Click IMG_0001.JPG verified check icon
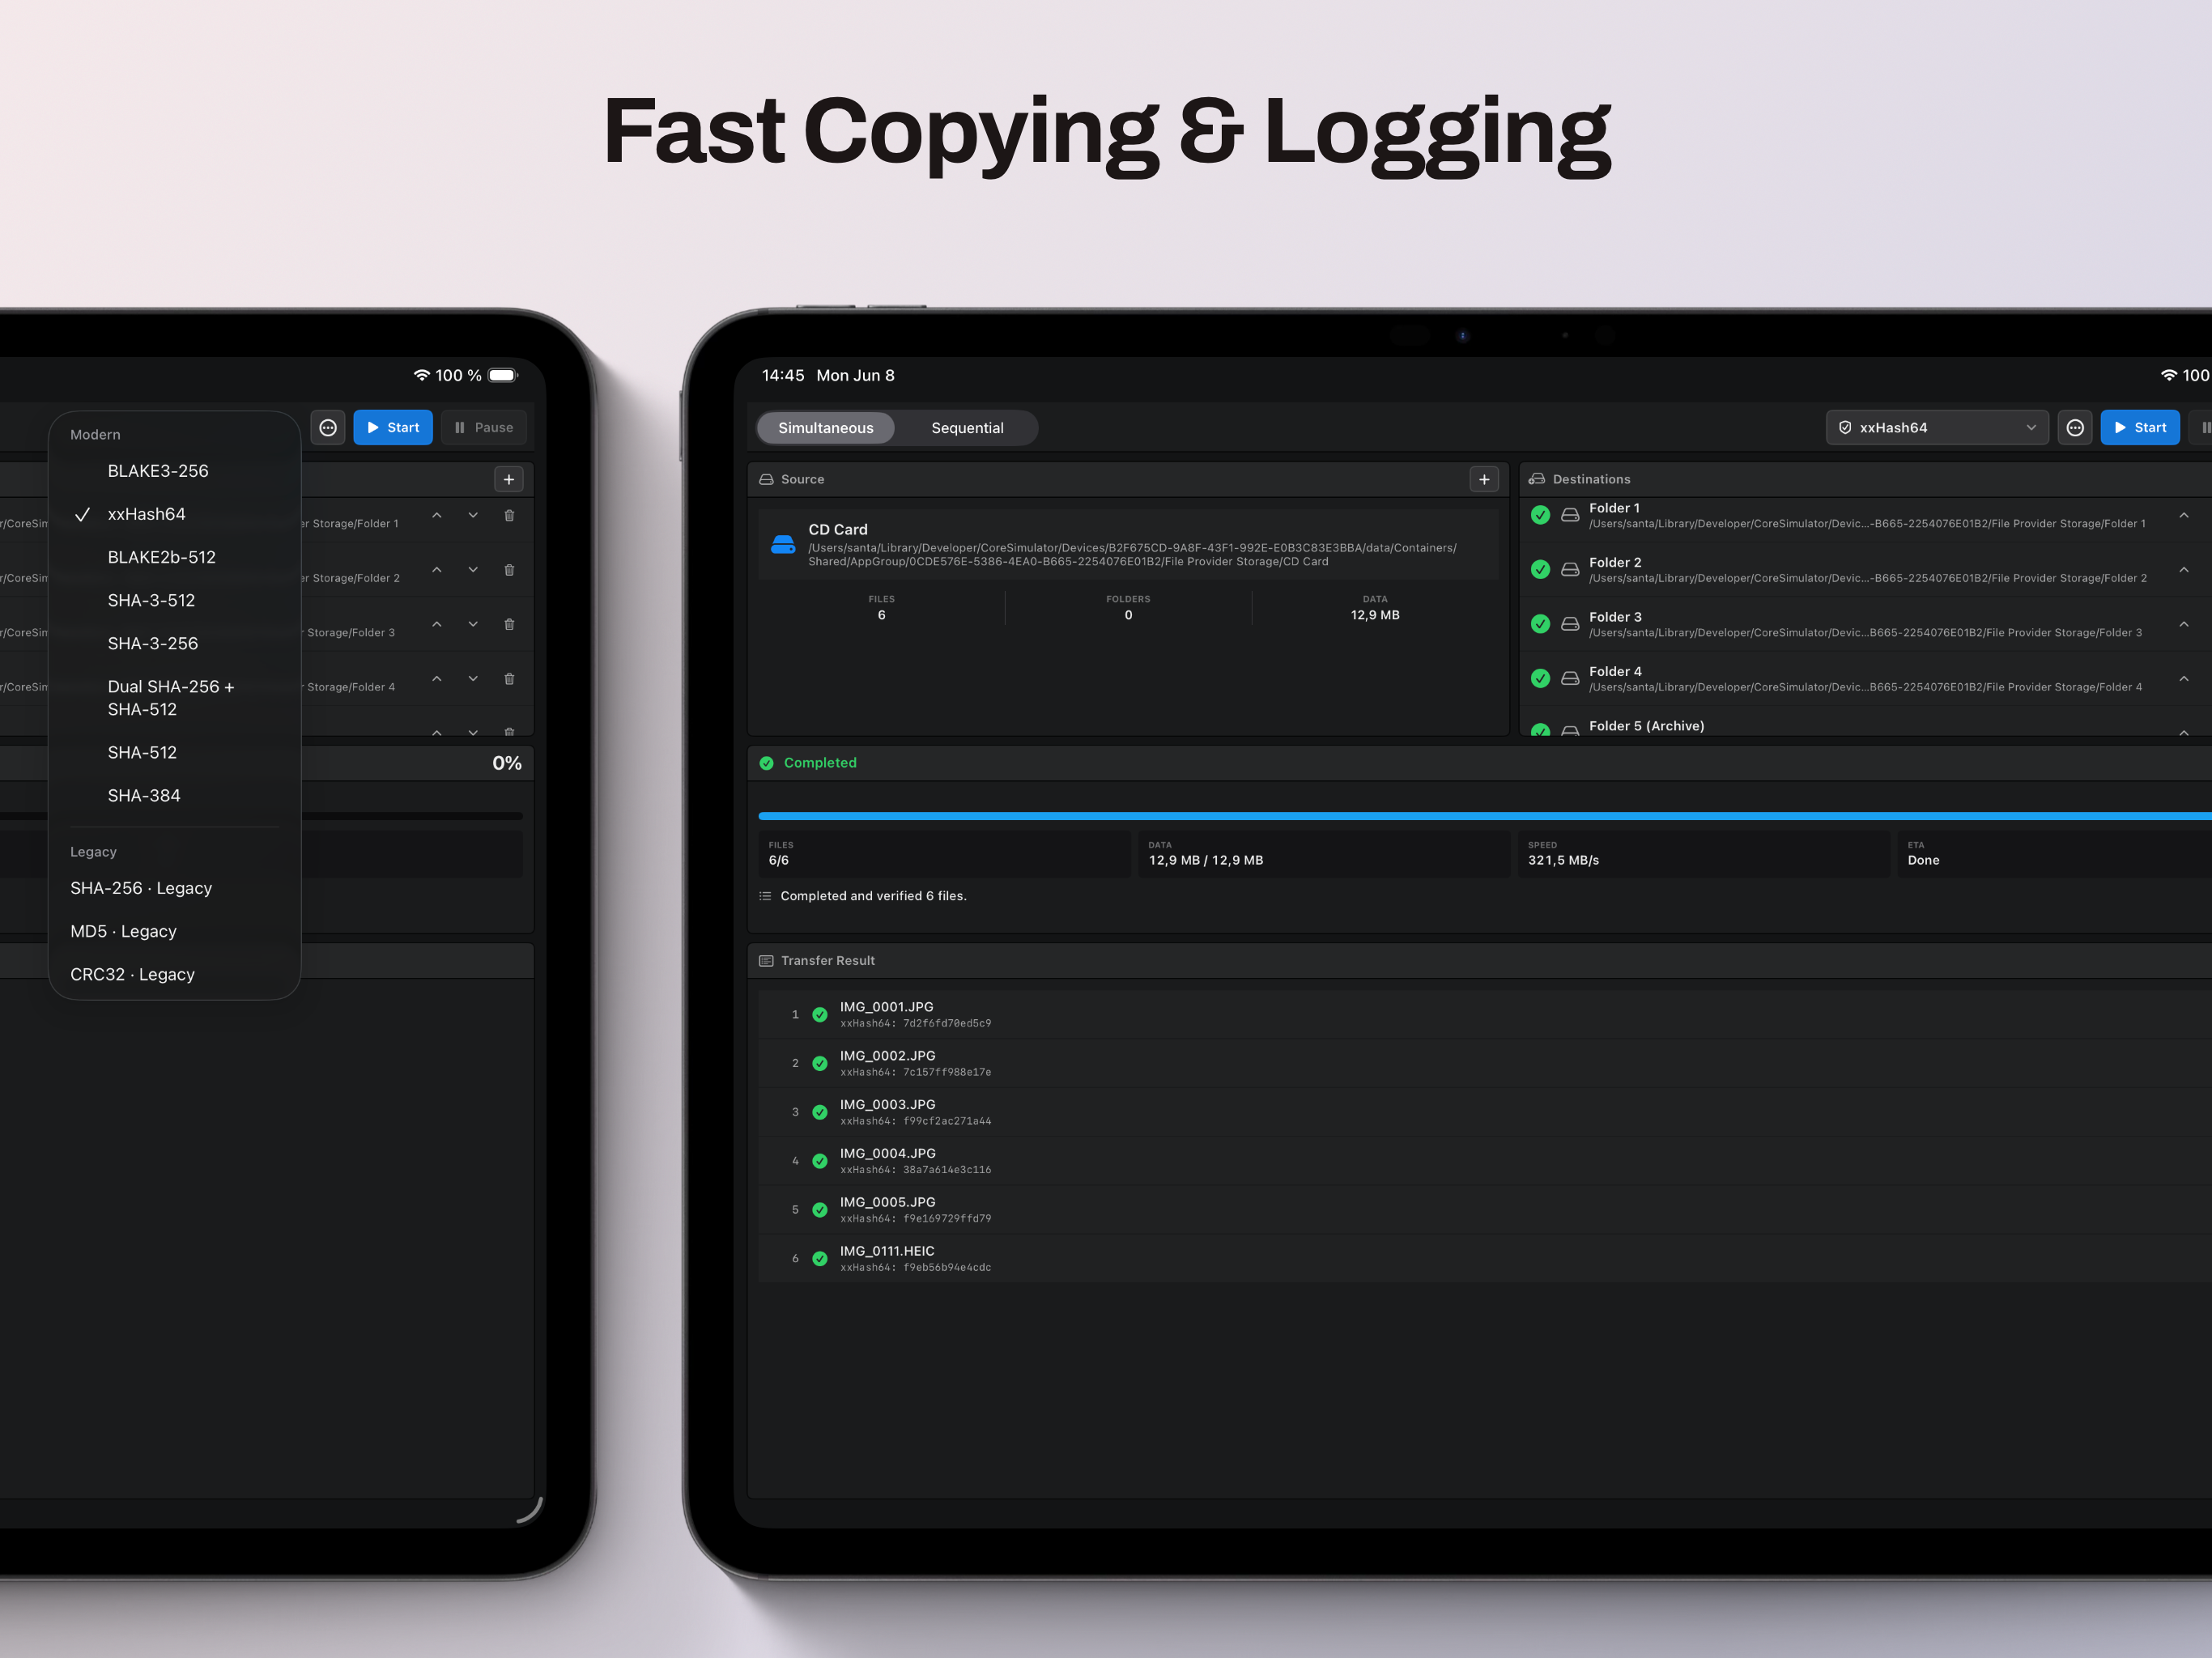 (820, 1015)
